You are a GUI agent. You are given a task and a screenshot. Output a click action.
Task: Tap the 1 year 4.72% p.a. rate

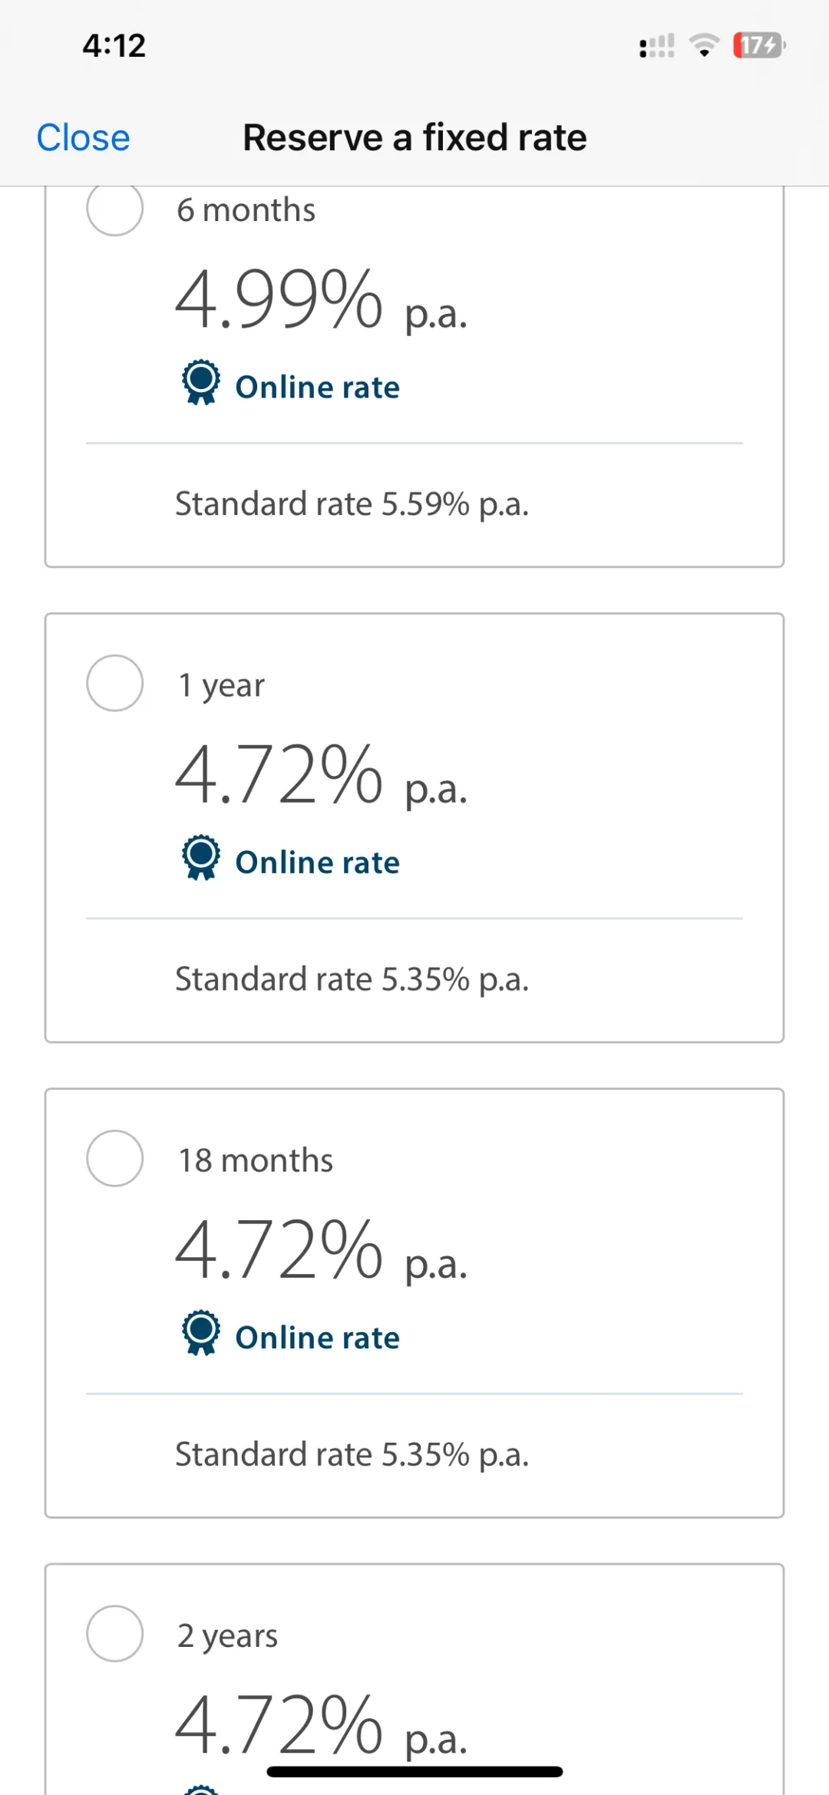(x=321, y=775)
